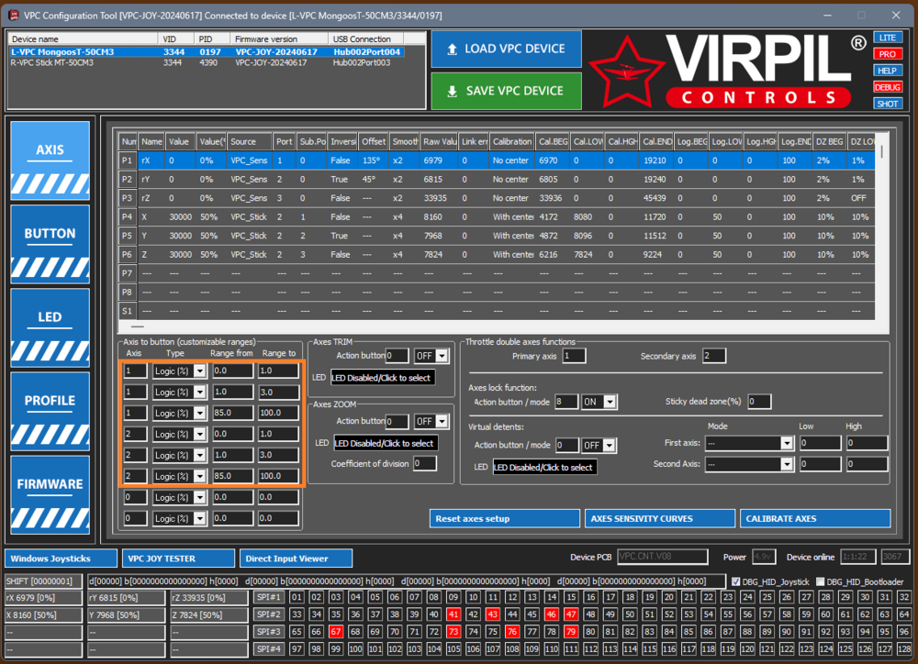
Task: Open the DEBUG badge
Action: click(x=887, y=85)
